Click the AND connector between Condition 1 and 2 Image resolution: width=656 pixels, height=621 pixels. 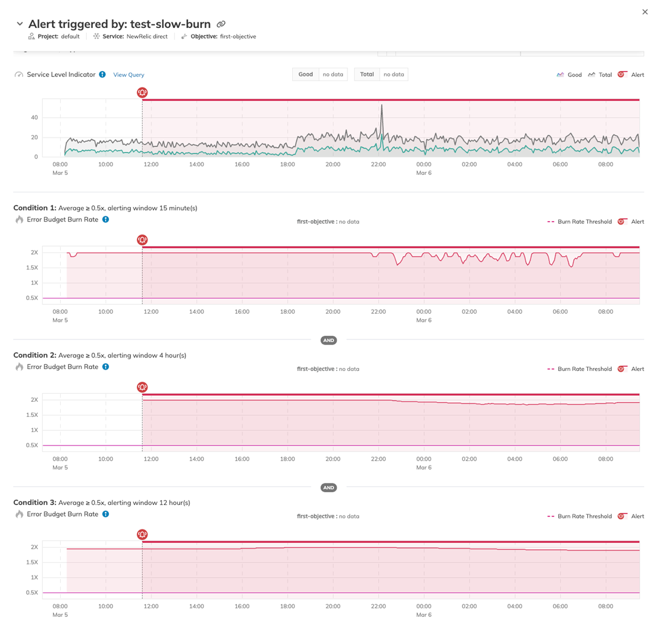(x=328, y=340)
